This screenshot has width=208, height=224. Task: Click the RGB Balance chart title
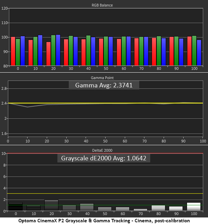coord(103,5)
